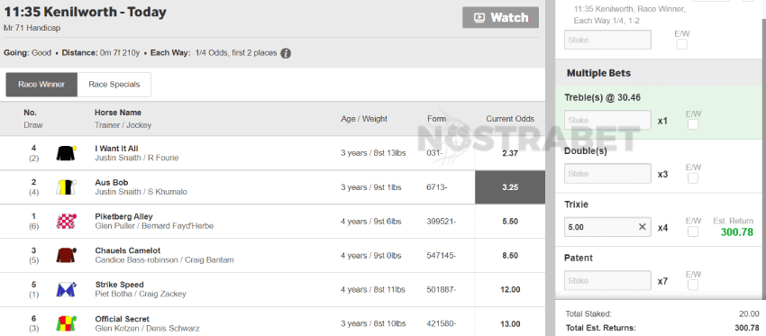
Task: Click horse name Aus Bob
Action: [112, 182]
